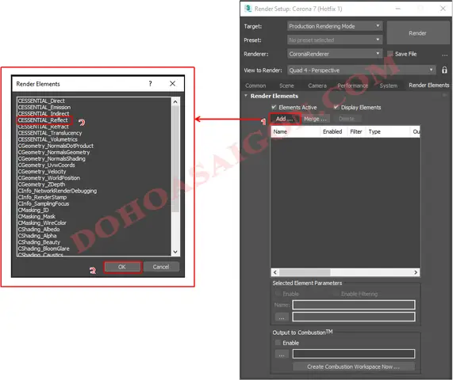Switch to the System tab
The image size is (453, 380).
click(388, 85)
